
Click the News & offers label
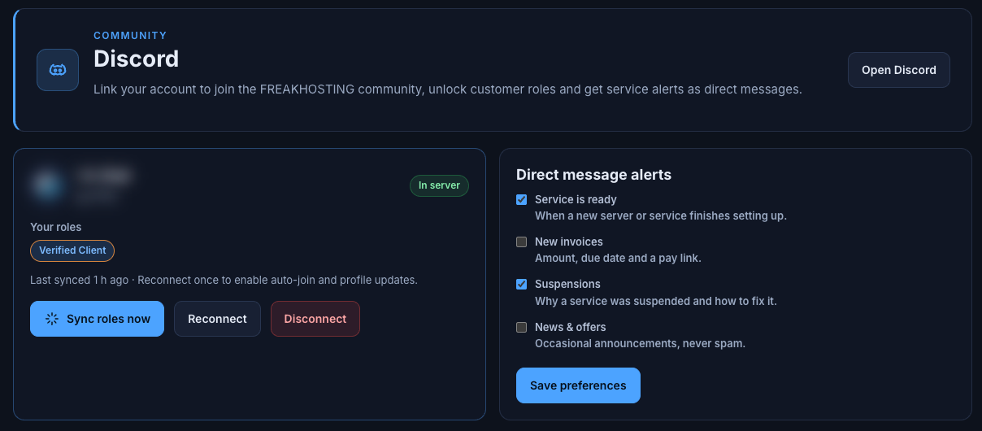[571, 327]
